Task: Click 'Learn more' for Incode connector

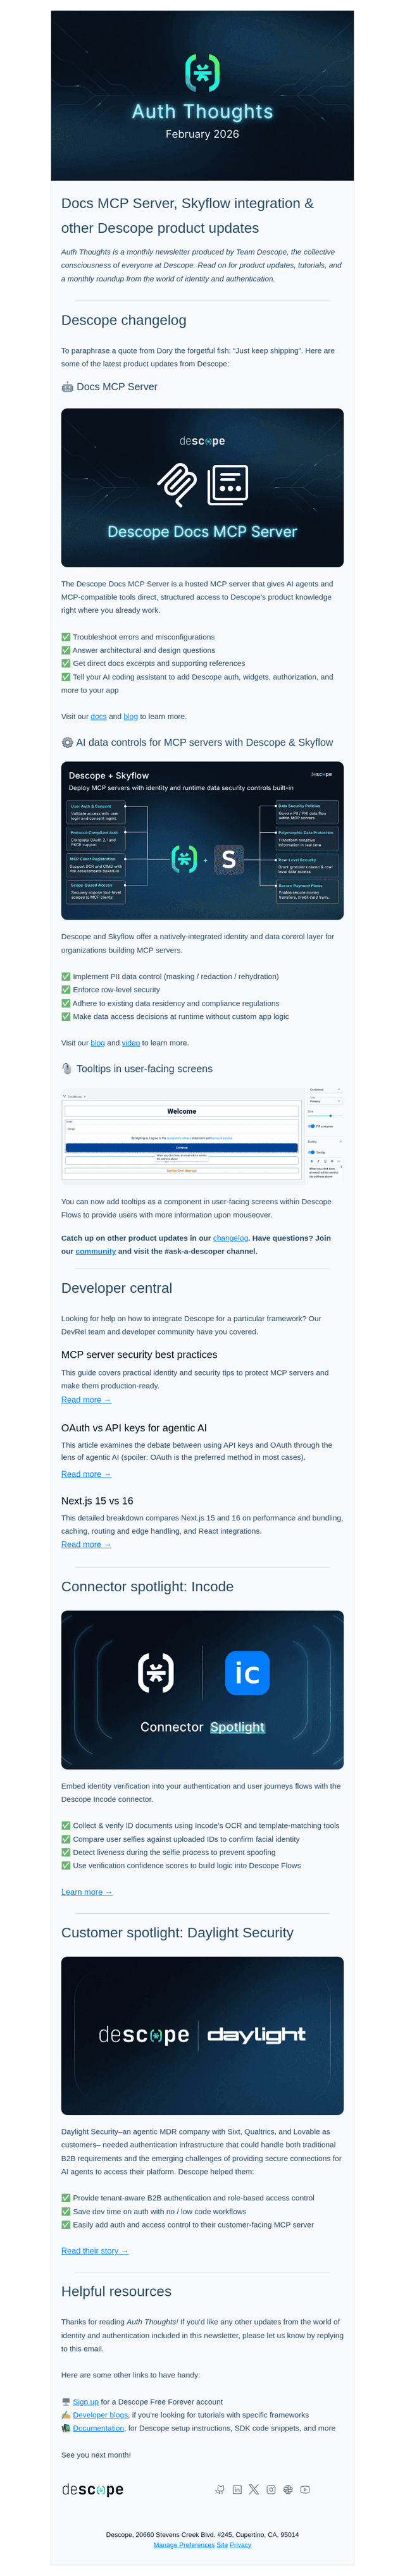Action: (x=87, y=1892)
